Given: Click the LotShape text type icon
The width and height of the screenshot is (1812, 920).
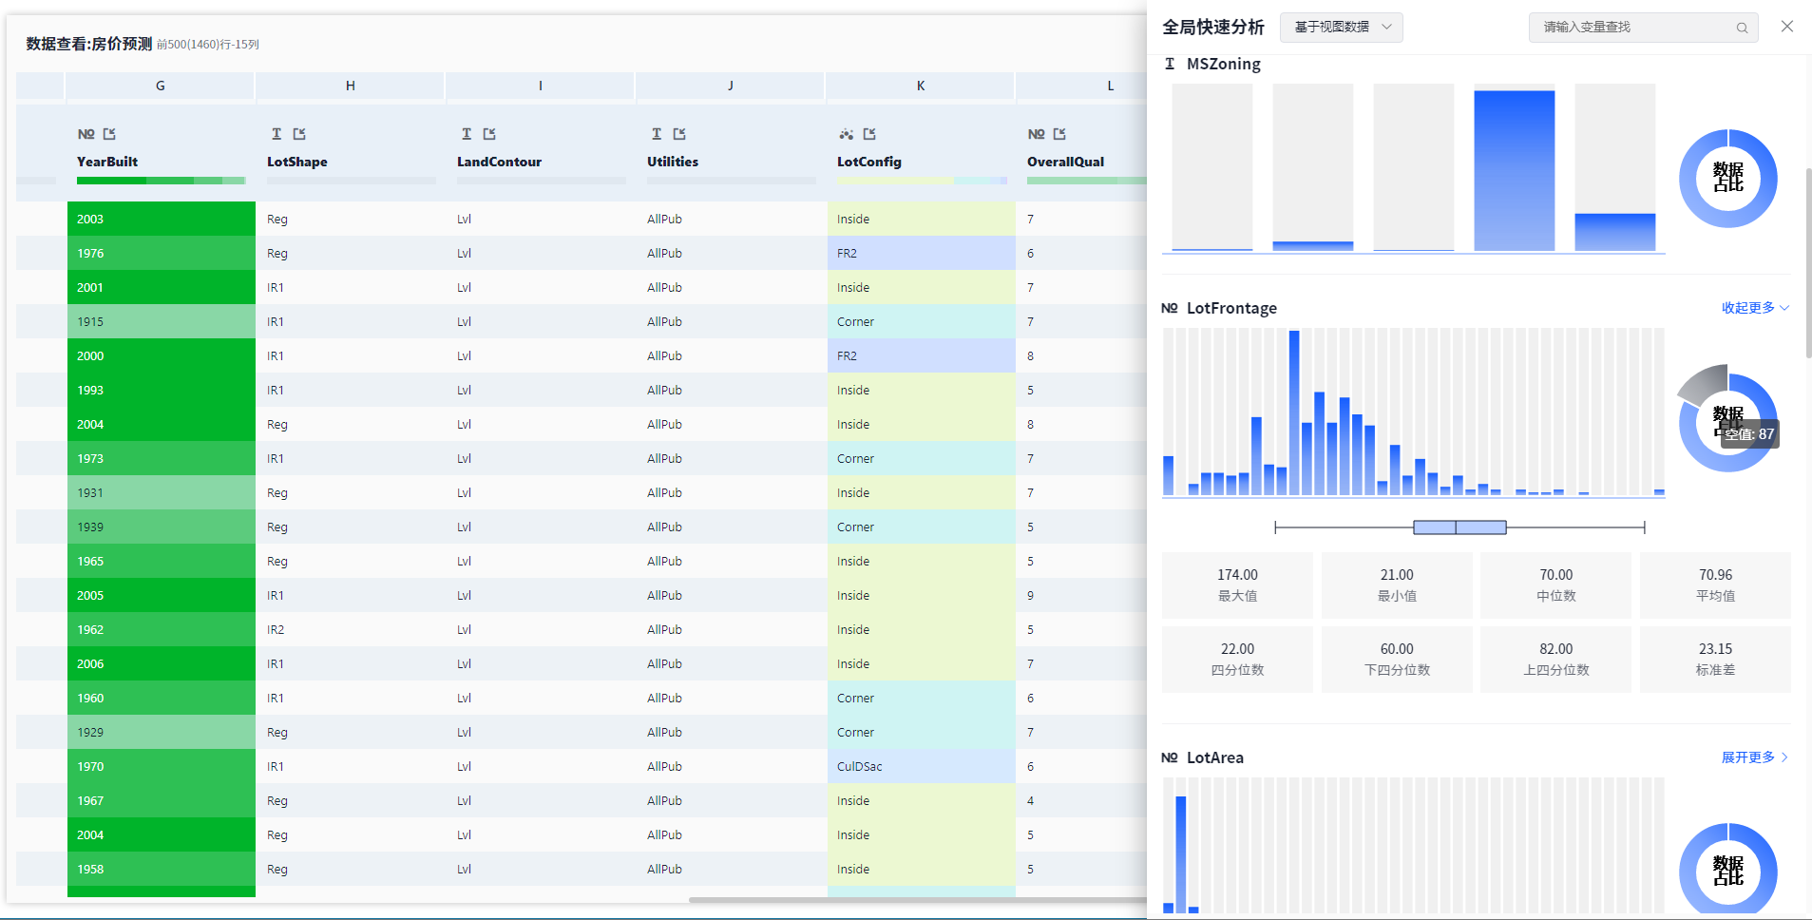Looking at the screenshot, I should click(277, 134).
